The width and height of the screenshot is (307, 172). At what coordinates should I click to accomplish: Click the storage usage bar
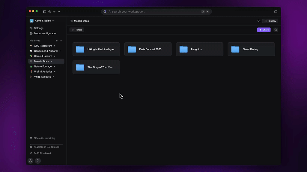[46, 144]
